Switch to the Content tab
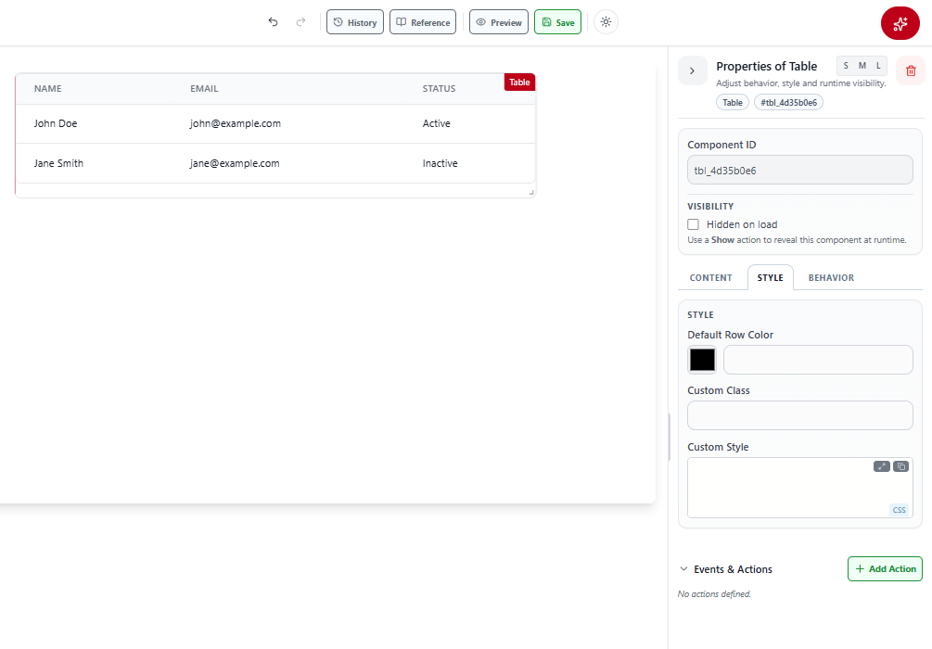 click(x=711, y=277)
